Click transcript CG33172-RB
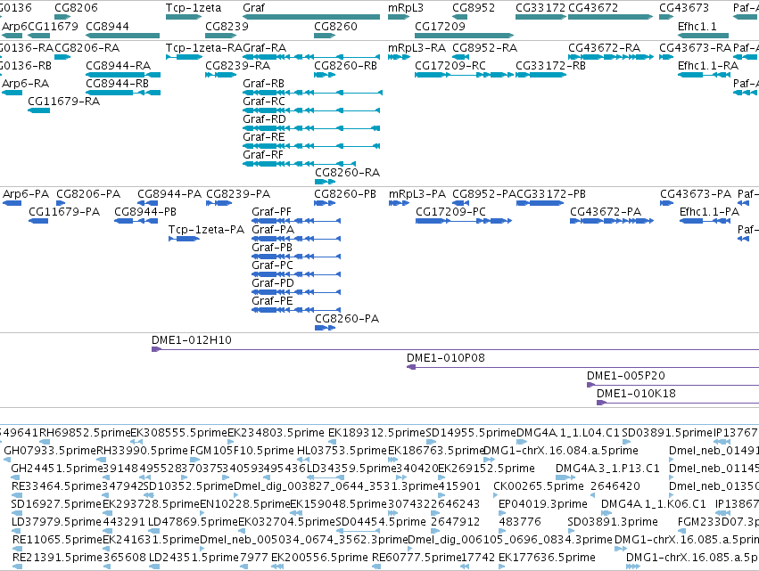The image size is (759, 571). pos(540,75)
